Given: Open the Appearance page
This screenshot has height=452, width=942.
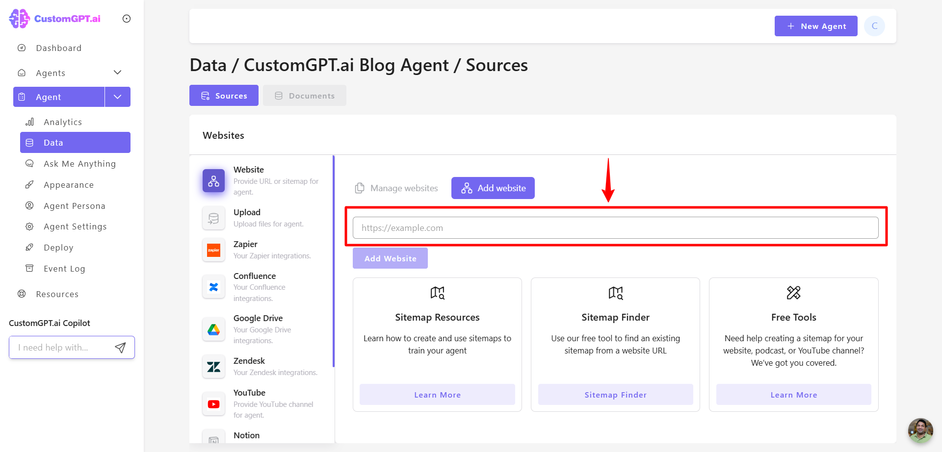Looking at the screenshot, I should tap(69, 185).
